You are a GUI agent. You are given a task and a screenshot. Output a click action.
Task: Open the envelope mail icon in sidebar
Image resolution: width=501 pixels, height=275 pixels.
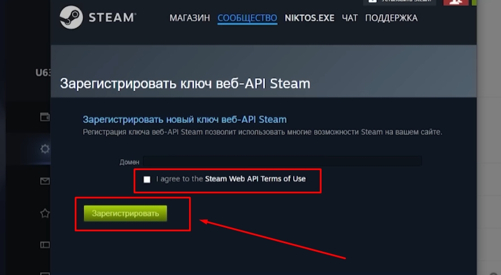click(45, 181)
